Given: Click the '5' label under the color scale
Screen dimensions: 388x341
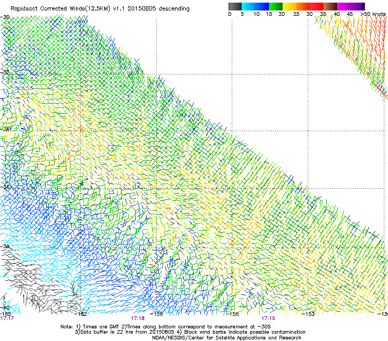Looking at the screenshot, I should click(242, 14).
